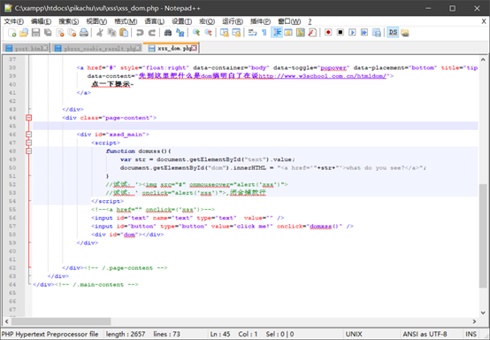490x340 pixels.
Task: Toggle synchronize horizontal scrolling icon
Action: pos(236,33)
